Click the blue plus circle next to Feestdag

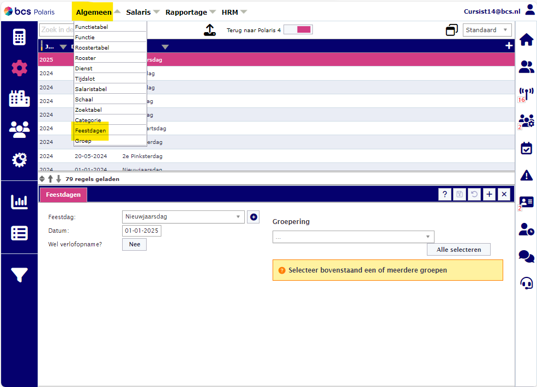point(254,217)
